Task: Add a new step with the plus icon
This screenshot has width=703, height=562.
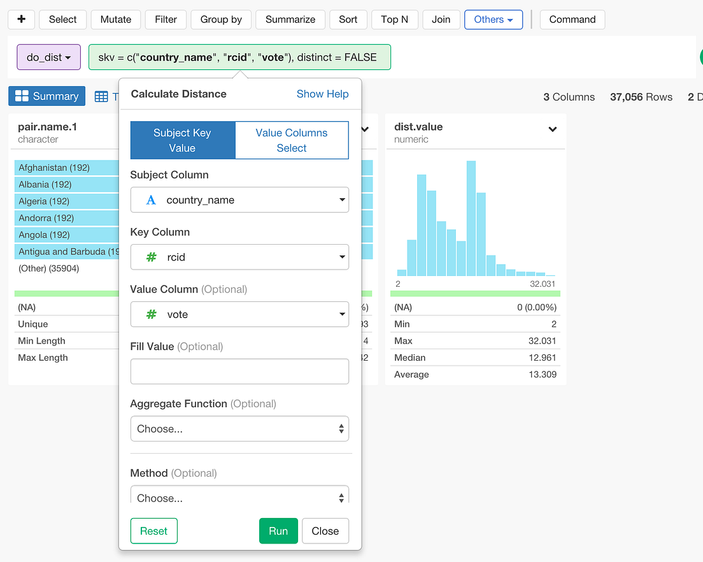Action: point(21,19)
